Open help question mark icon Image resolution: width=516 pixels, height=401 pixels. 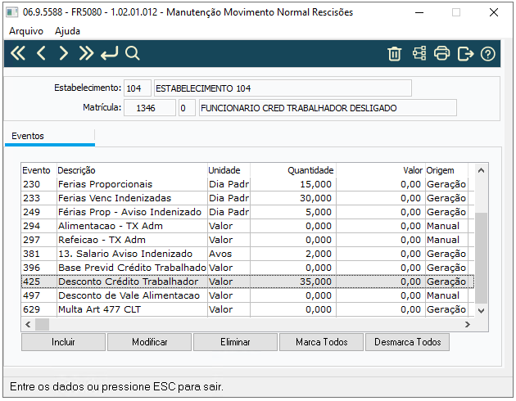coord(487,54)
